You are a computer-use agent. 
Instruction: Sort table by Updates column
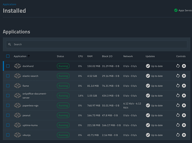click(x=150, y=56)
